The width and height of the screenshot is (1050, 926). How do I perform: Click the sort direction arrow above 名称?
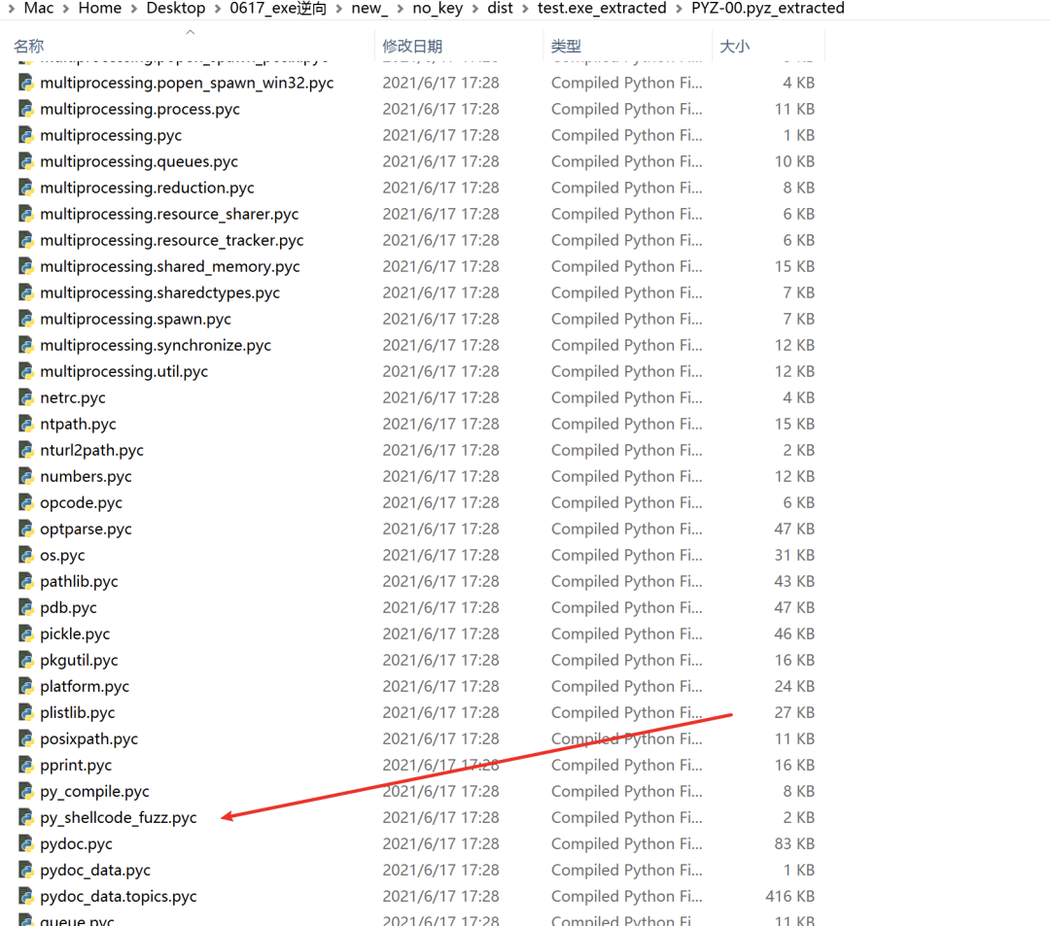pos(191,31)
